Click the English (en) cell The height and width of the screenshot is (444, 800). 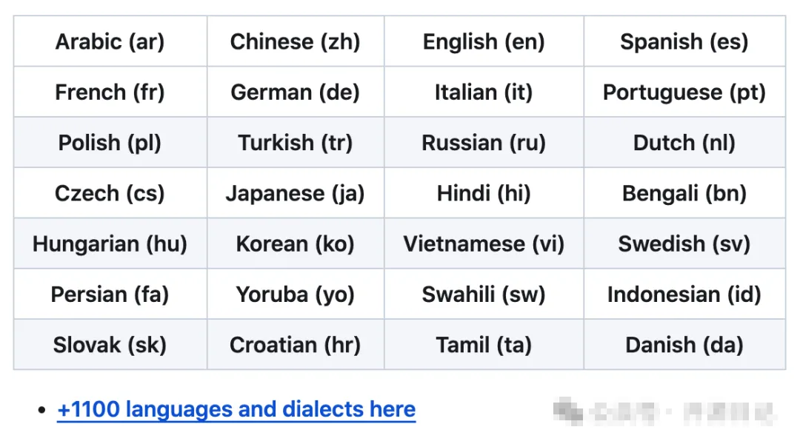(484, 41)
